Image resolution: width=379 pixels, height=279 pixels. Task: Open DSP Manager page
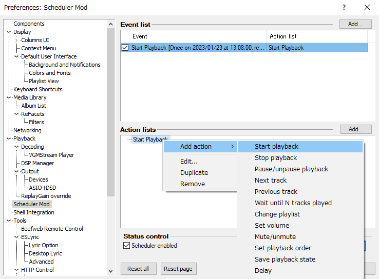pos(37,163)
